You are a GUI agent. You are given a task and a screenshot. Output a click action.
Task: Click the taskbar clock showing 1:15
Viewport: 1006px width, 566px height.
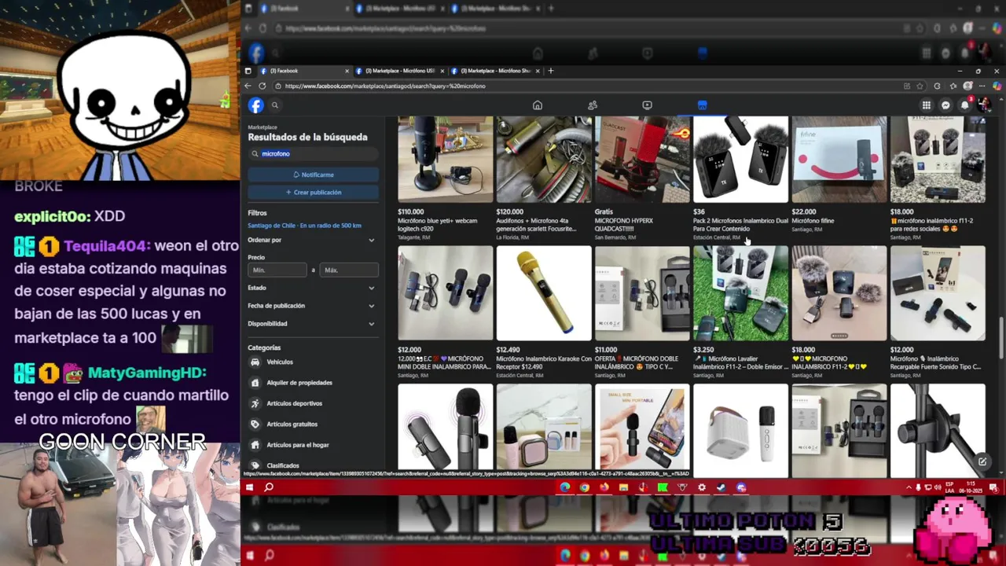click(x=969, y=487)
